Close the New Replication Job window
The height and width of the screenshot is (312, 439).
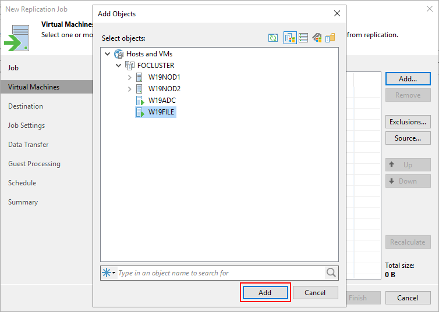(430, 9)
